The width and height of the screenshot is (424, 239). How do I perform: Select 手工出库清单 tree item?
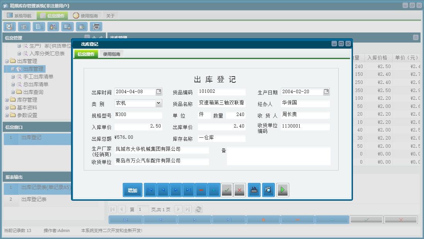[x=38, y=77]
